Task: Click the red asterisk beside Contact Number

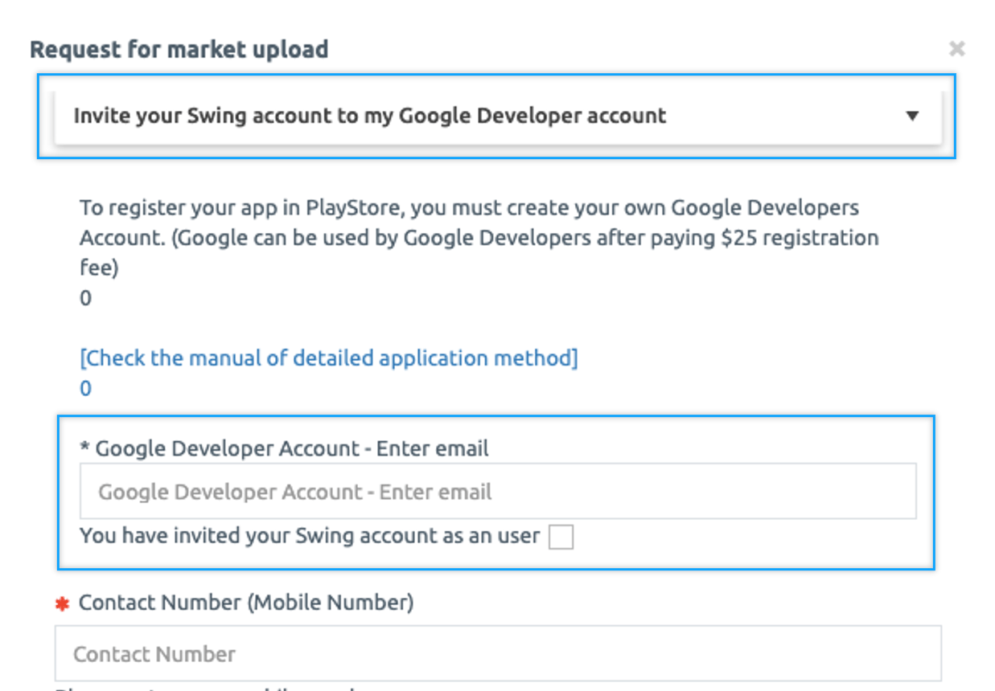Action: click(x=62, y=603)
